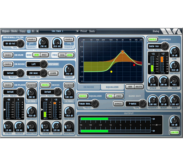
Task: Select Buzz mode for De-Hum
Action: coord(44,55)
